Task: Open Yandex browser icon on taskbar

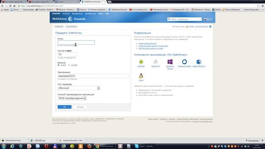Action: [29, 146]
